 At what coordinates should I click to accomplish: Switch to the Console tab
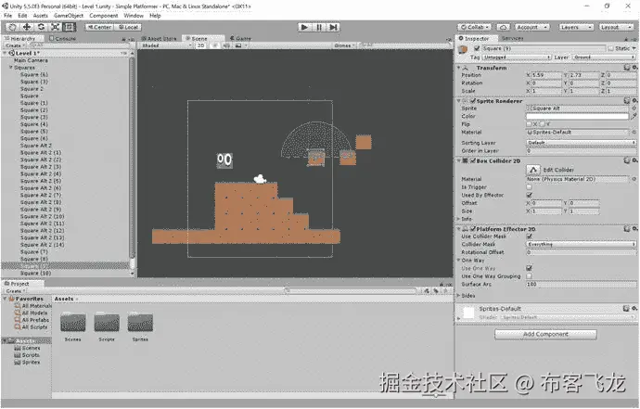point(62,38)
